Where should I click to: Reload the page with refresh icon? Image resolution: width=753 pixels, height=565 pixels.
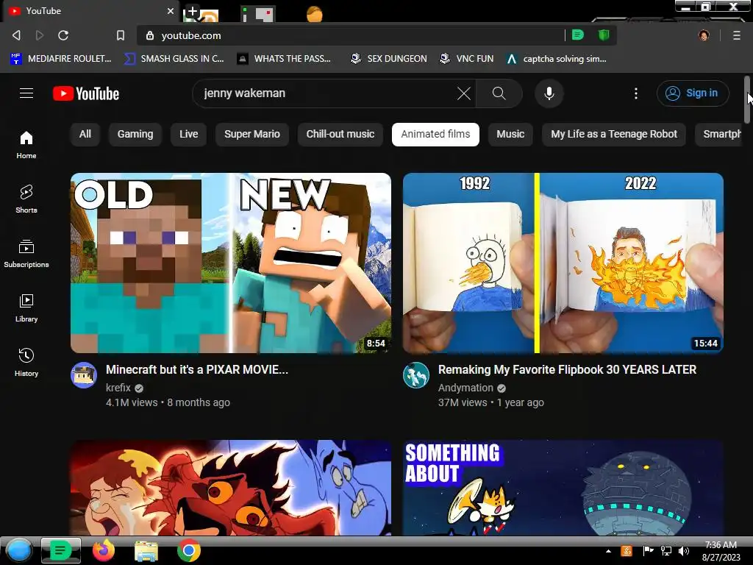63,35
